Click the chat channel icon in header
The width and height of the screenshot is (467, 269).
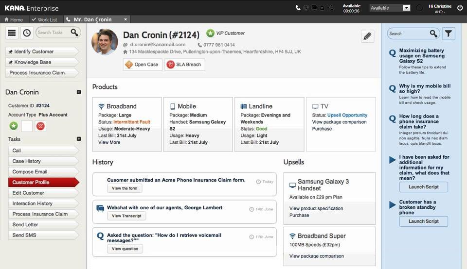[x=314, y=8]
